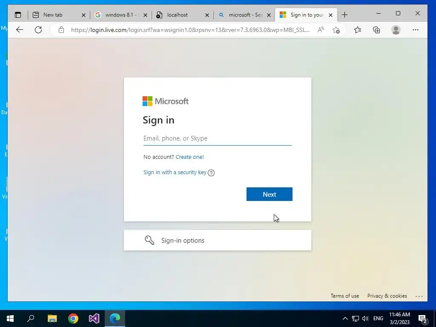Open the tab actions menu icon
This screenshot has width=436, height=327.
click(x=18, y=15)
